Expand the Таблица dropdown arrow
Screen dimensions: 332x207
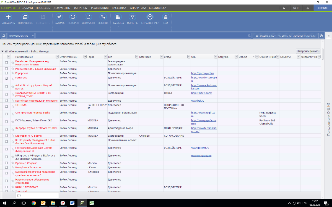click(x=118, y=26)
